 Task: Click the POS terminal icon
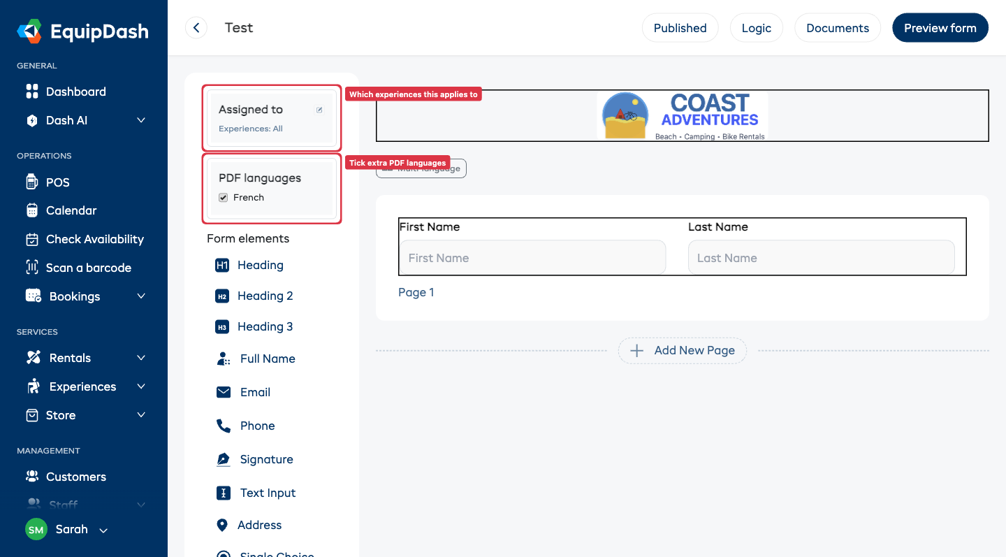pos(31,182)
